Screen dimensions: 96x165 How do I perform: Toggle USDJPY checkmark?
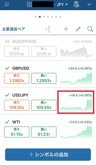[7, 95]
